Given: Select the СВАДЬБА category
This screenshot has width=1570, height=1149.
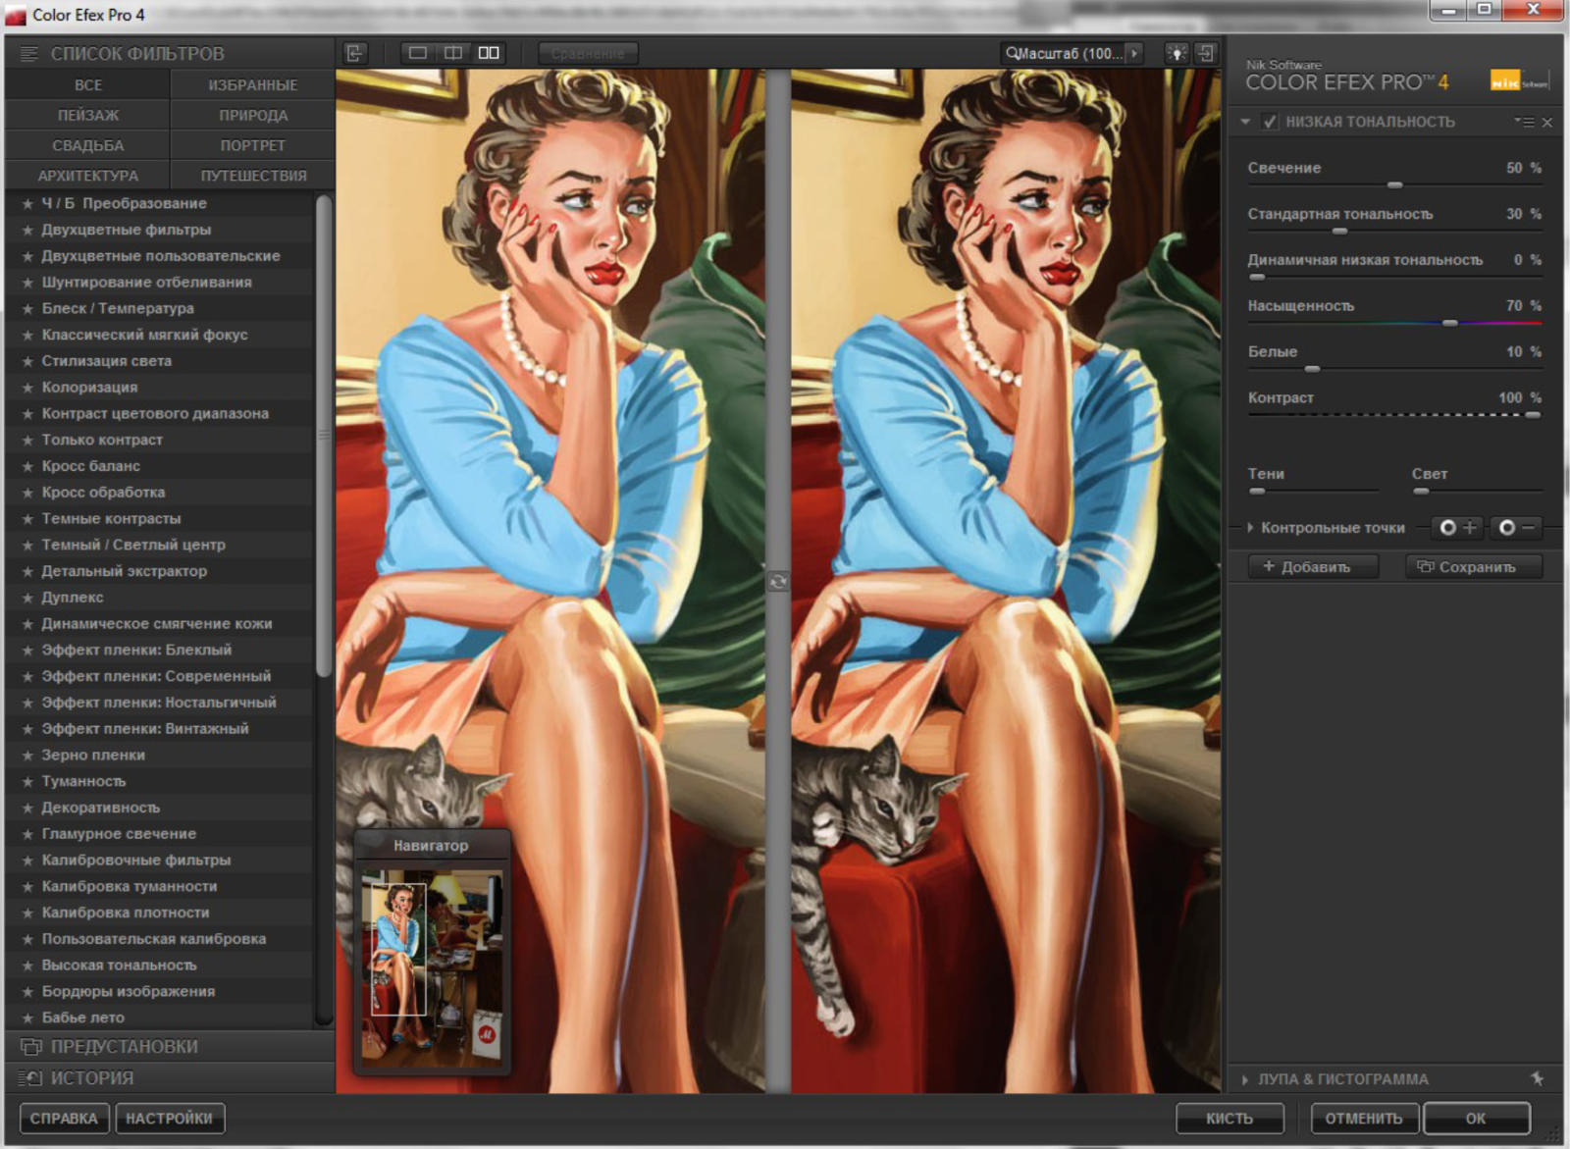Looking at the screenshot, I should pyautogui.click(x=87, y=146).
